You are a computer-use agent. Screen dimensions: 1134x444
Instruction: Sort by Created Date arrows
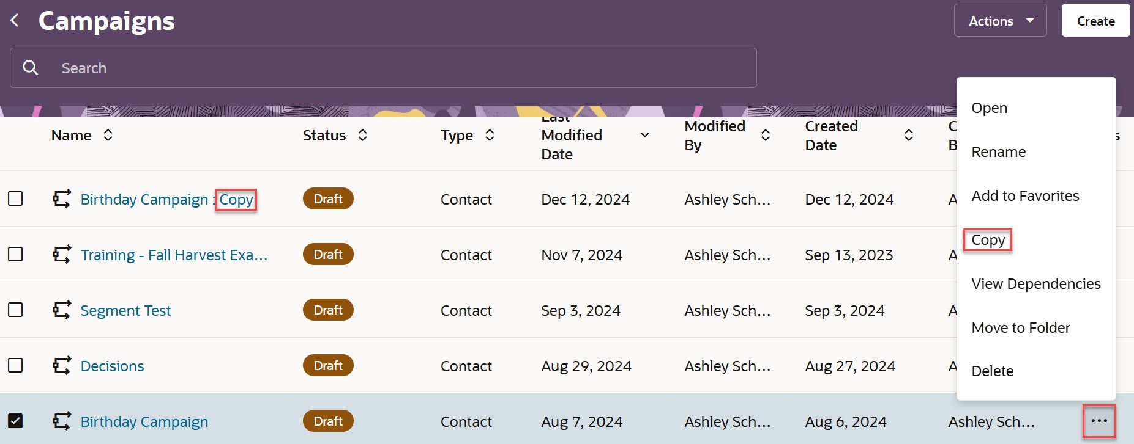[908, 135]
